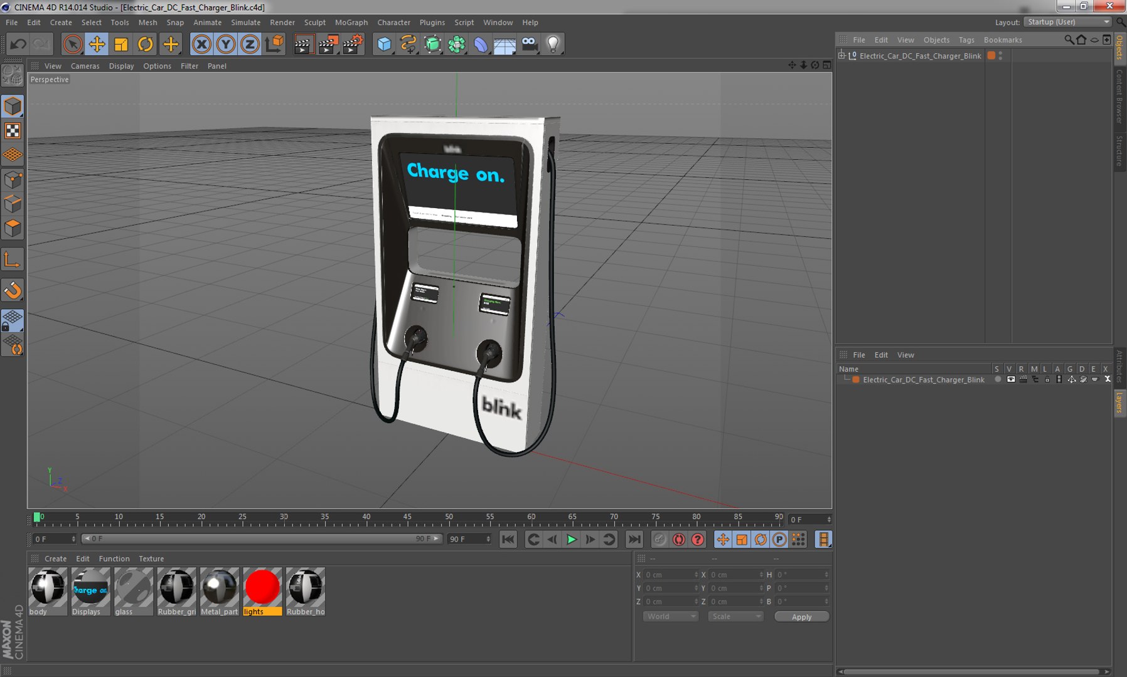Go to start of animation

(508, 540)
